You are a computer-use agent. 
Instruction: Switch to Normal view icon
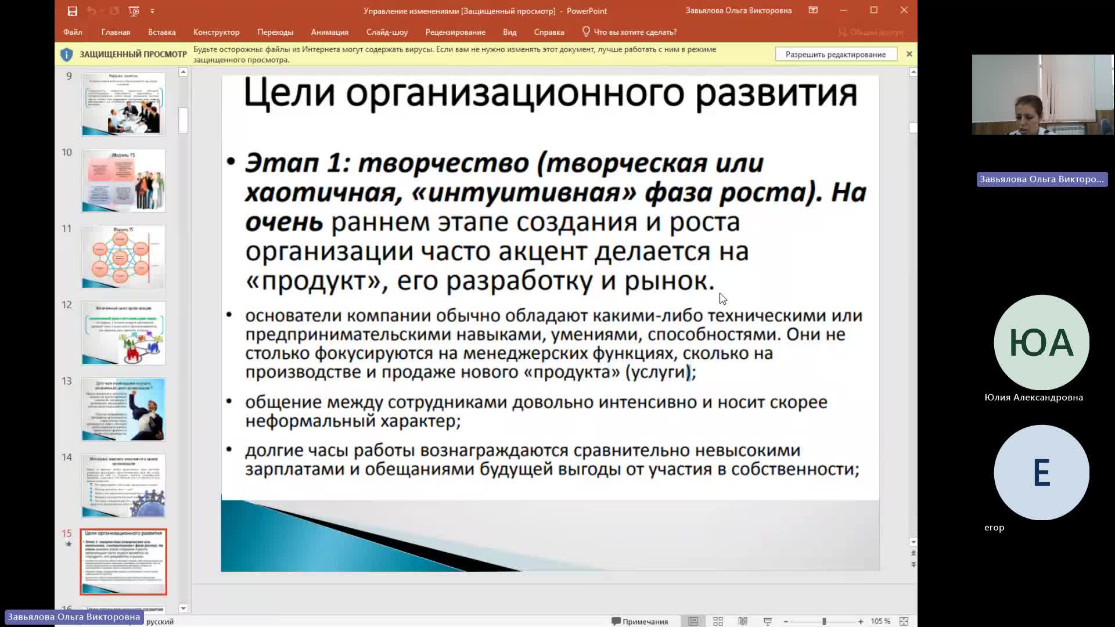693,621
